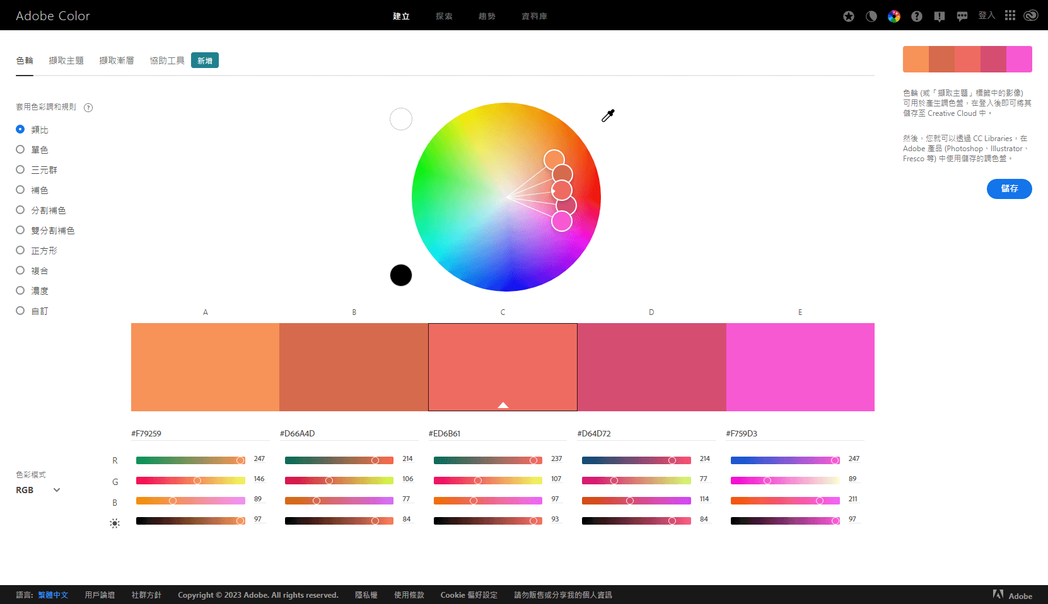1048x604 pixels.
Task: Select color swatch E (pink-magenta)
Action: [x=800, y=367]
